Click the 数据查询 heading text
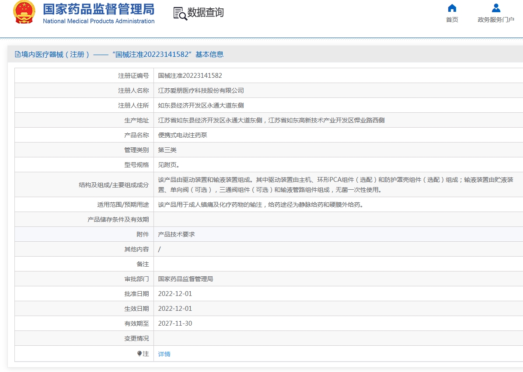Viewport: 523px width, 372px height. [206, 12]
